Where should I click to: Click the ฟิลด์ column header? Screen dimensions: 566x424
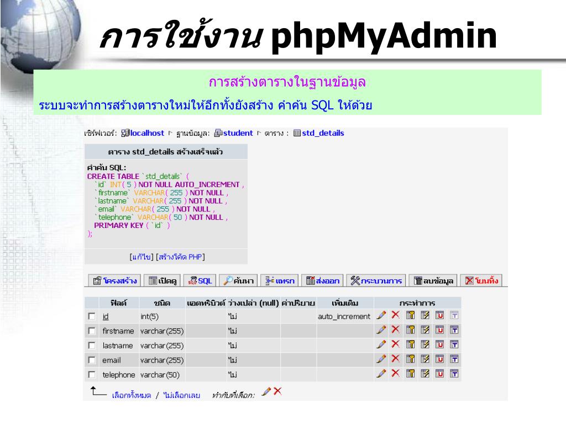click(118, 303)
